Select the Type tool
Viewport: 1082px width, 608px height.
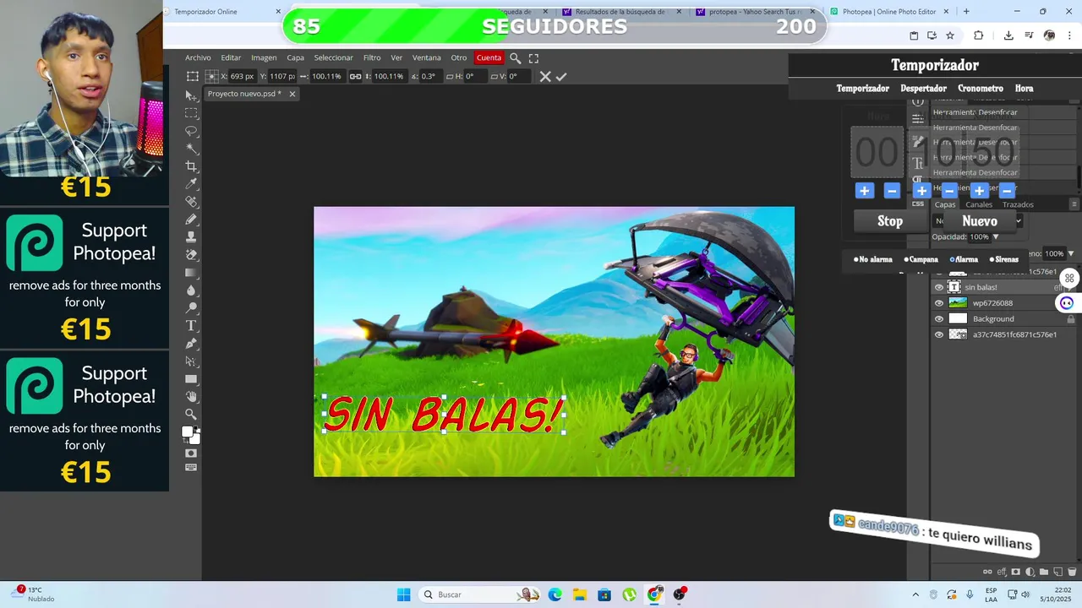(x=192, y=325)
